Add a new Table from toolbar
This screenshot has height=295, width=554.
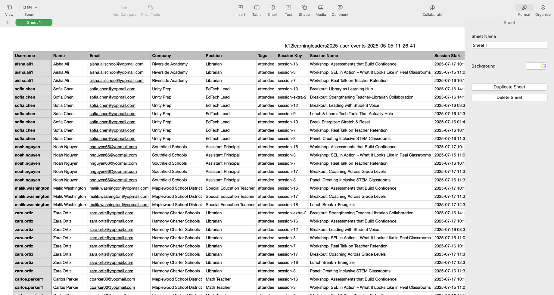point(257,8)
